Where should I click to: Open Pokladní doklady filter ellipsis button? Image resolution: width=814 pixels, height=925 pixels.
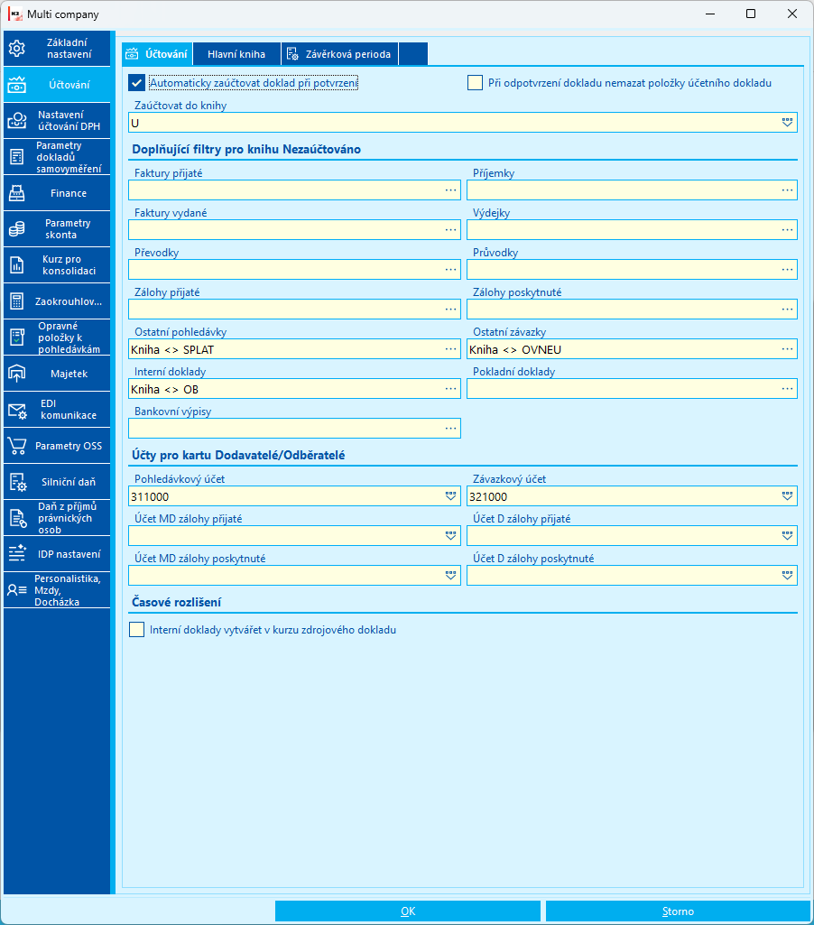click(788, 389)
